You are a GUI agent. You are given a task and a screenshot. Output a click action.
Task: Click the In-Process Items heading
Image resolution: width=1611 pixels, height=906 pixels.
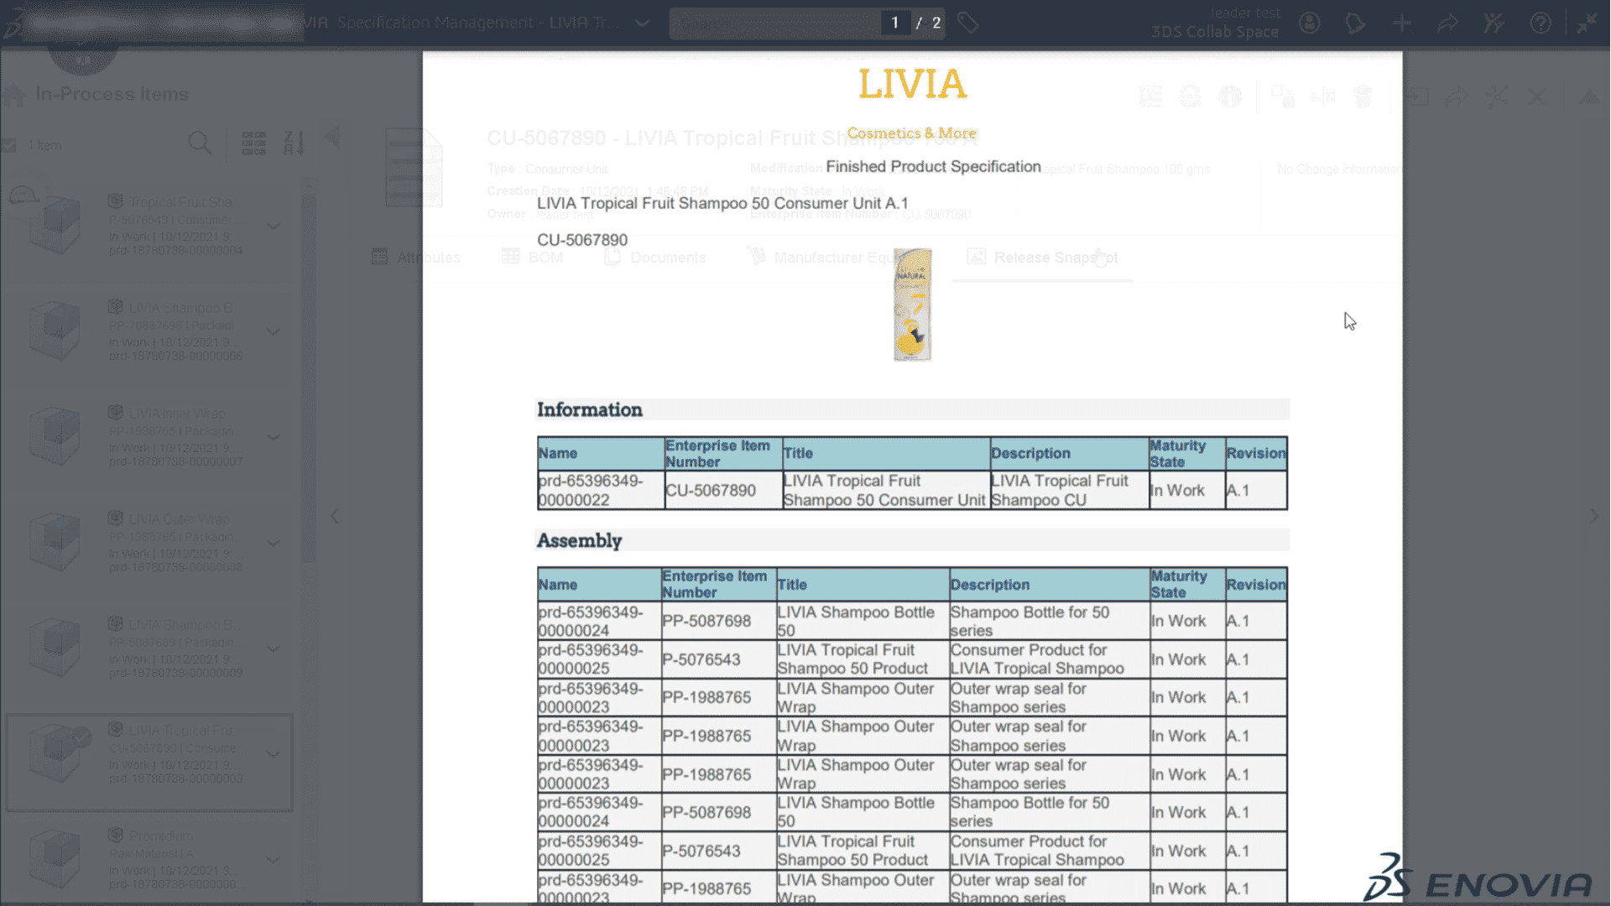click(112, 95)
